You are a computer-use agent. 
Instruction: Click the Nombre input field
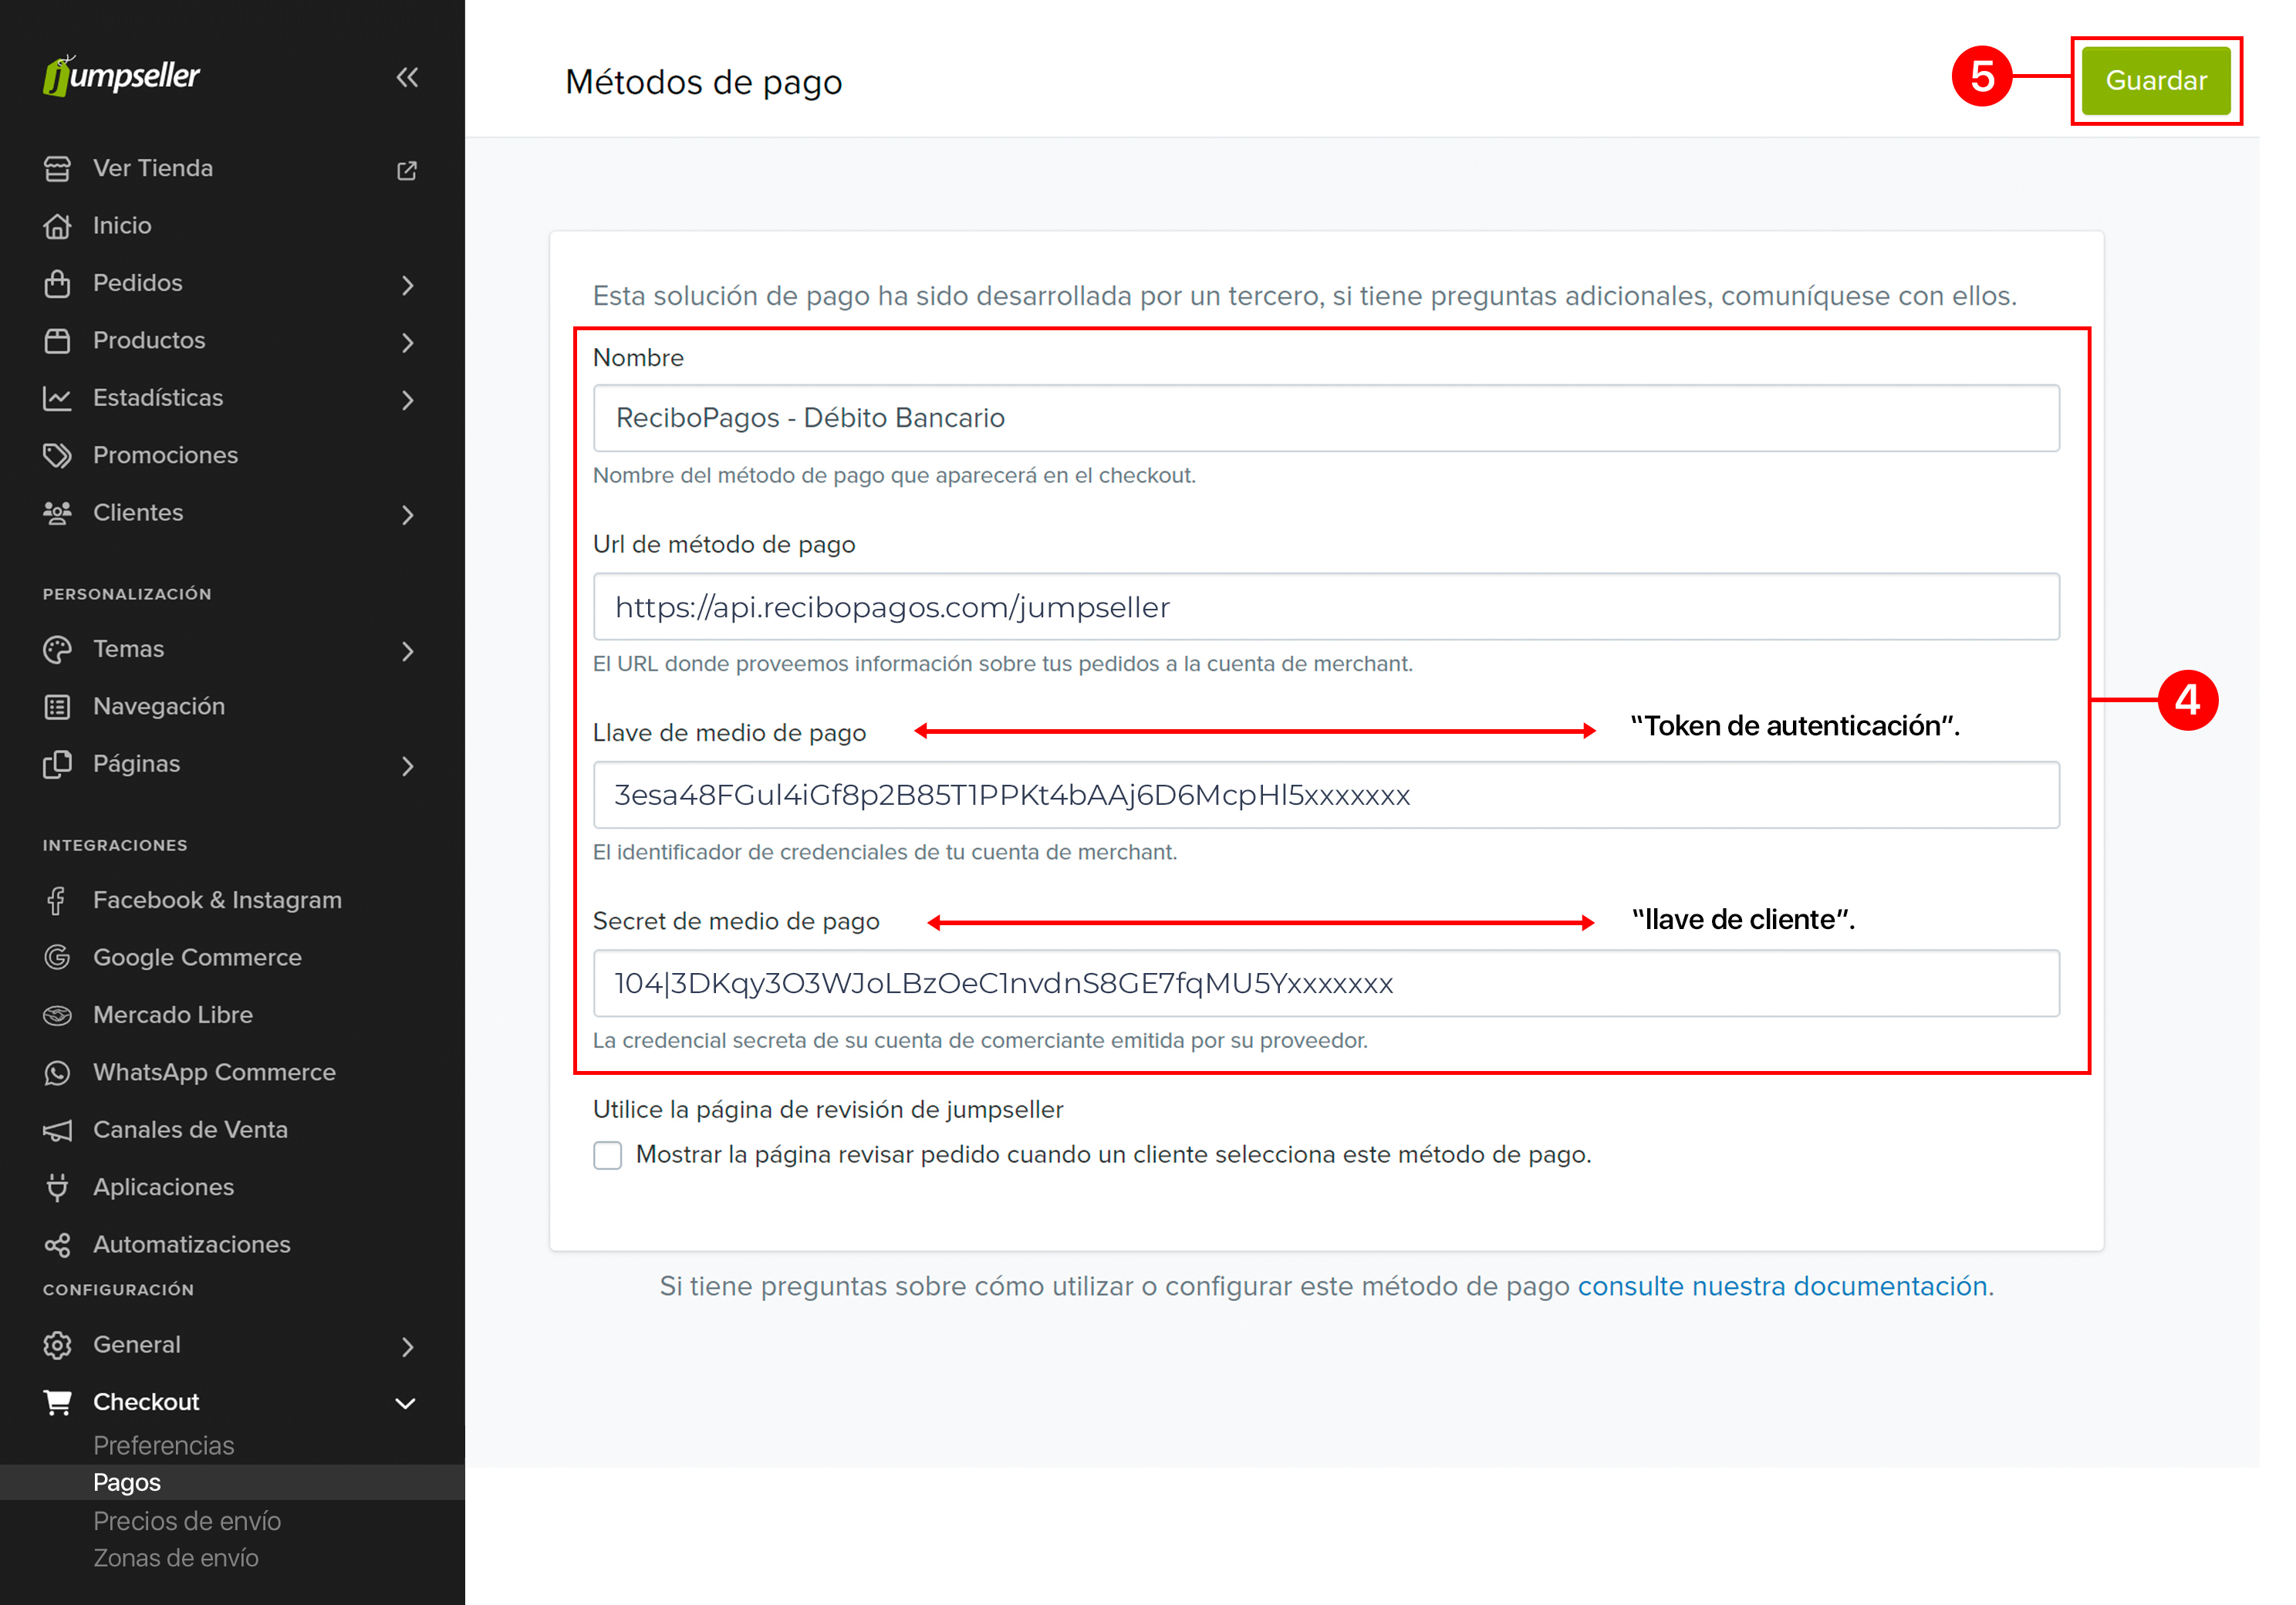[x=1326, y=418]
